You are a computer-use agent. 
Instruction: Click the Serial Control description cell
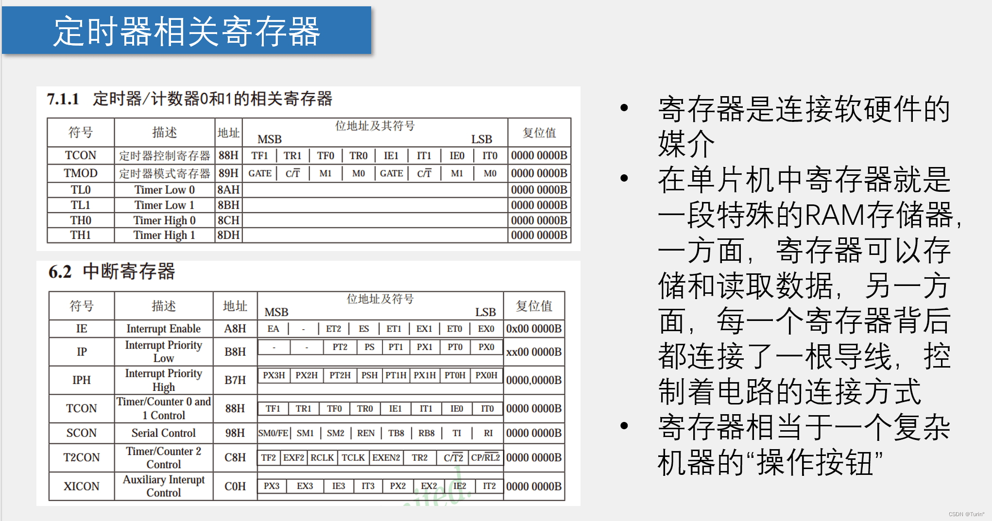[x=163, y=433]
